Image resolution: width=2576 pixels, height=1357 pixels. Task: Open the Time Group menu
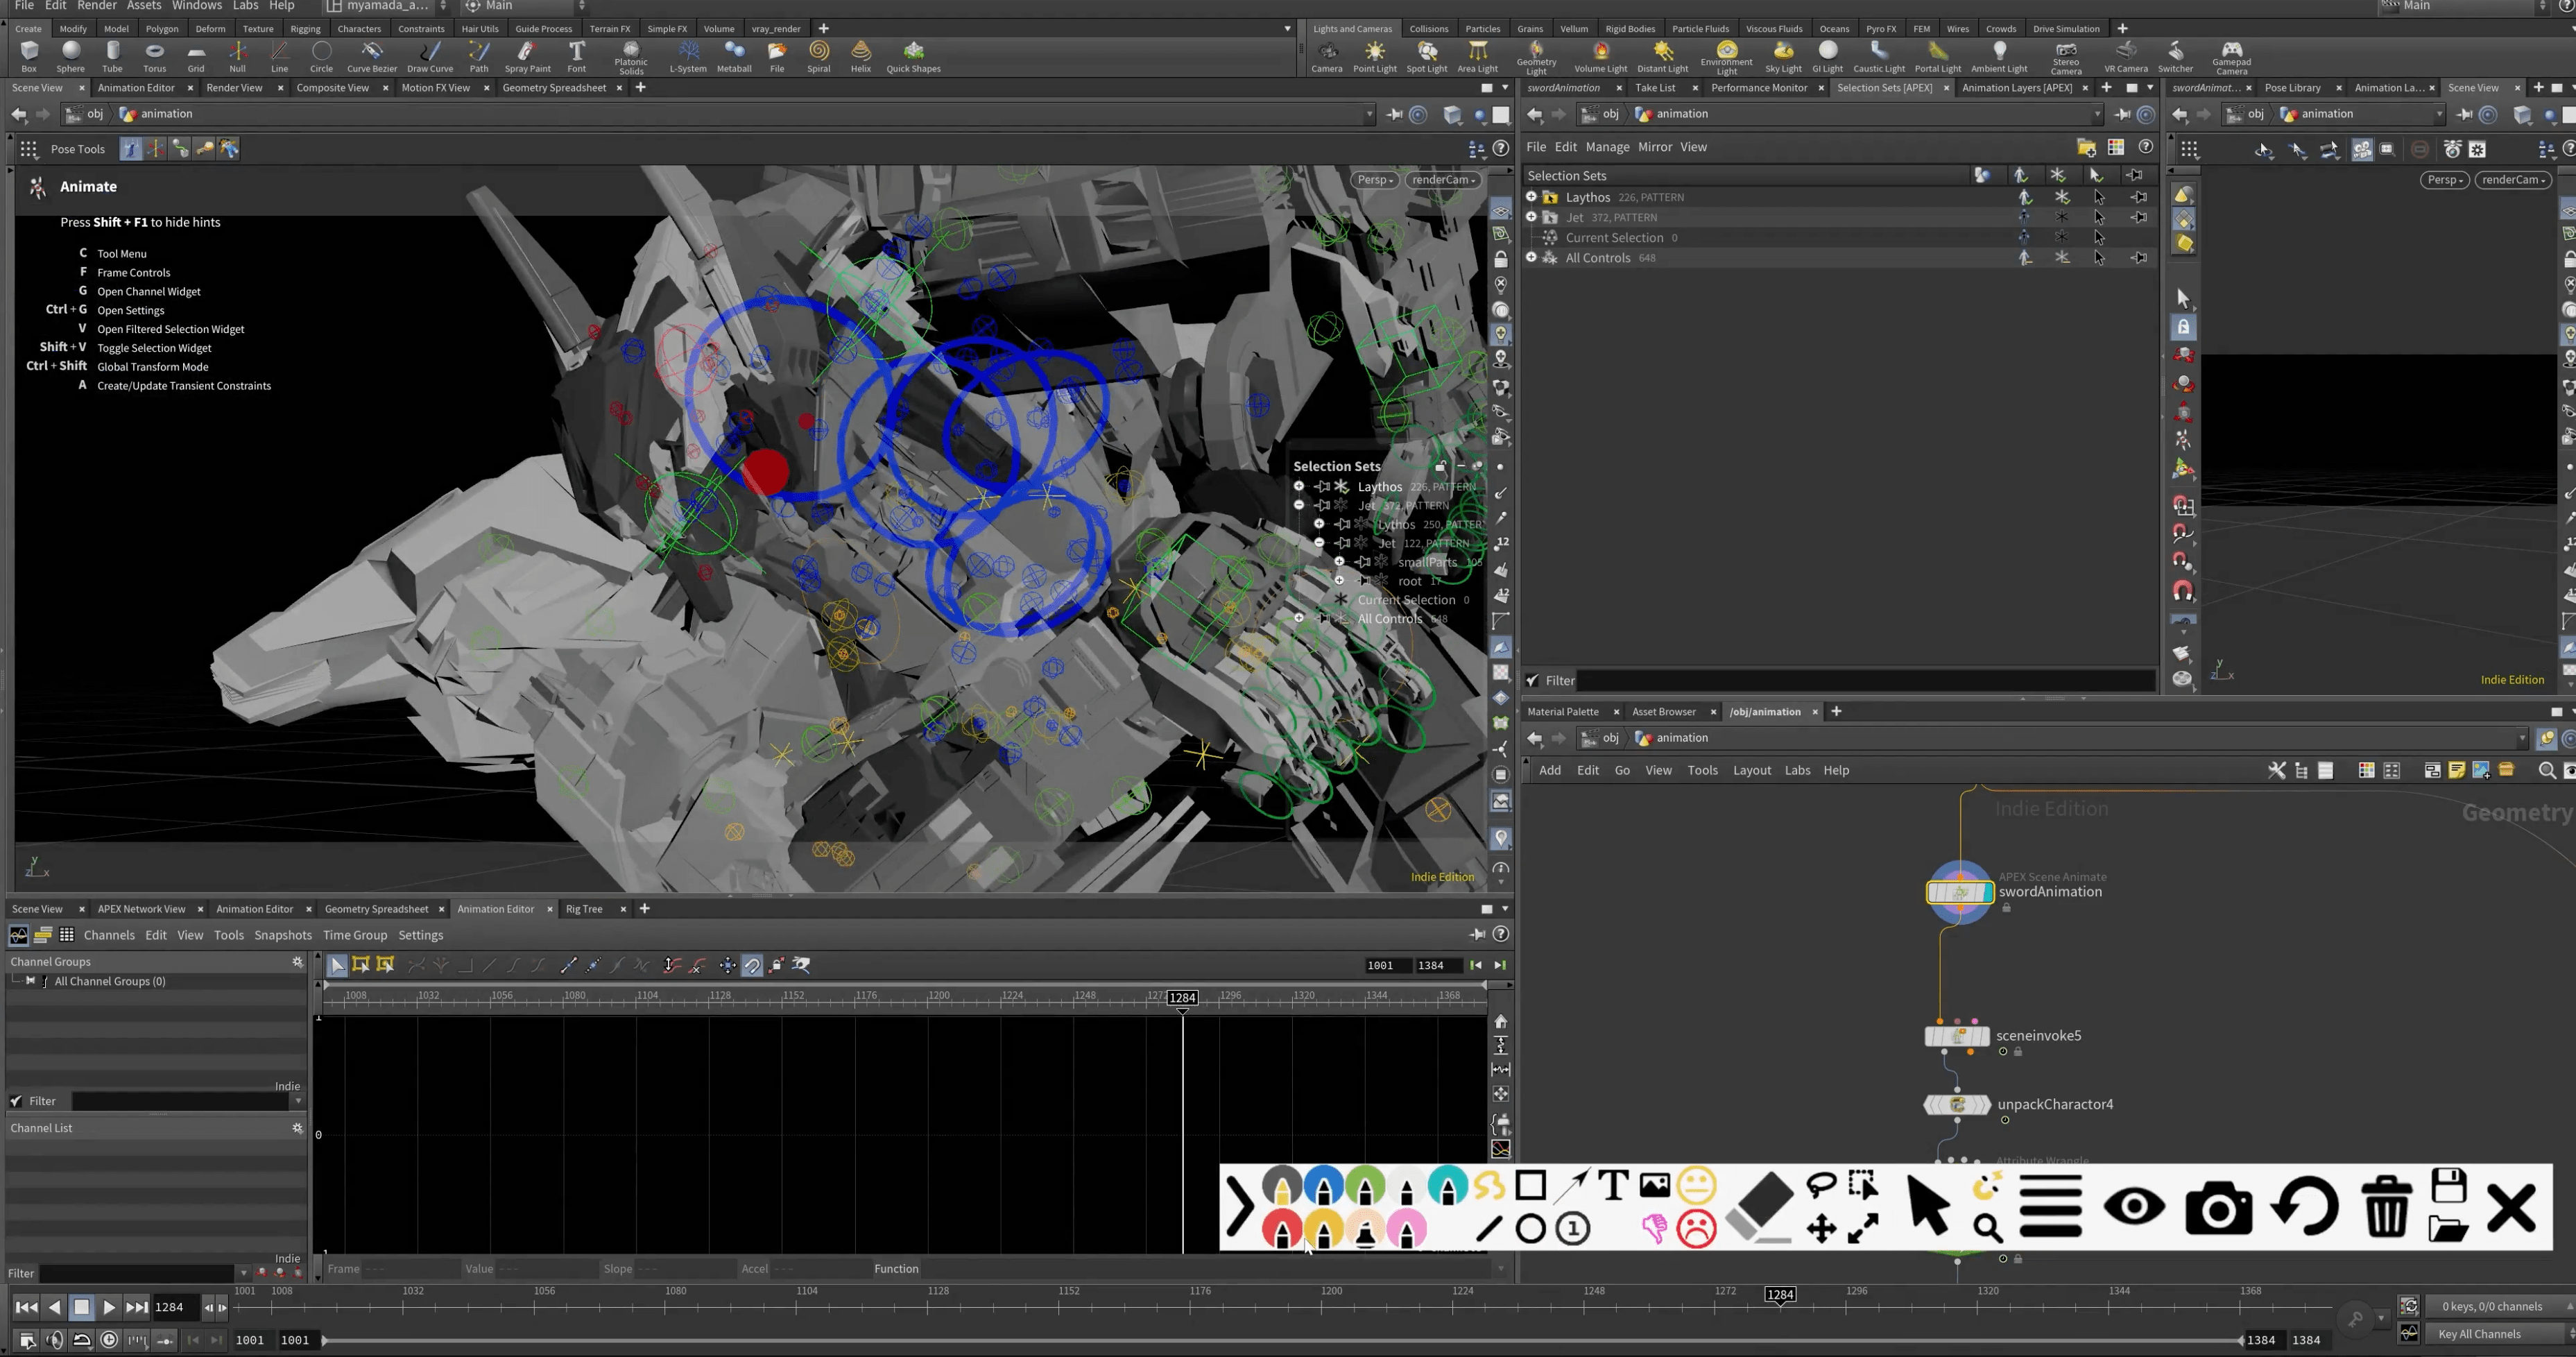(x=354, y=935)
